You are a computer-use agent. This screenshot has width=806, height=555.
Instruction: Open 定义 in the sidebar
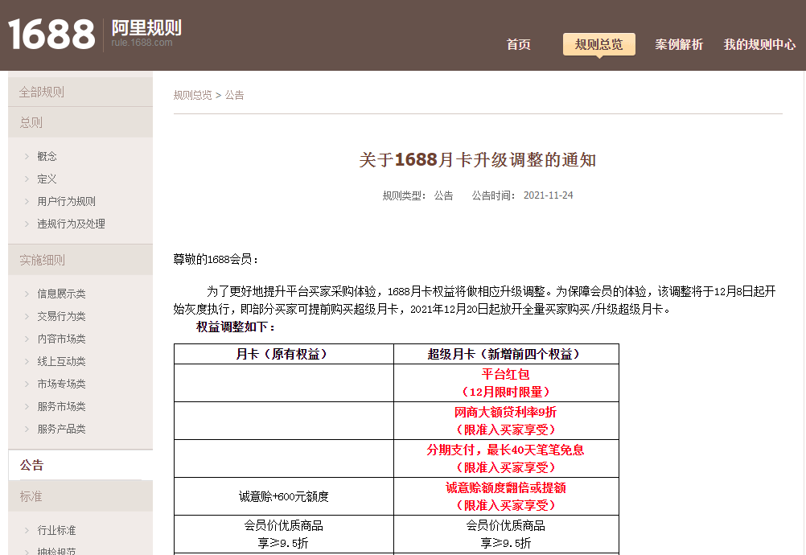(x=47, y=179)
